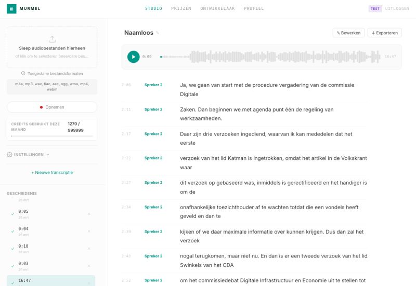Click the Exporteren button
This screenshot has width=416, height=286.
click(385, 33)
